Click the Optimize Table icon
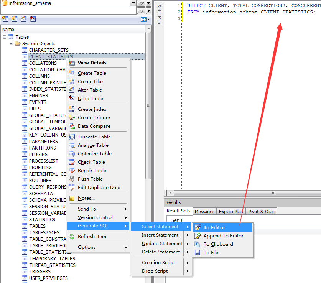Image resolution: width=321 pixels, height=283 pixels. [72, 154]
